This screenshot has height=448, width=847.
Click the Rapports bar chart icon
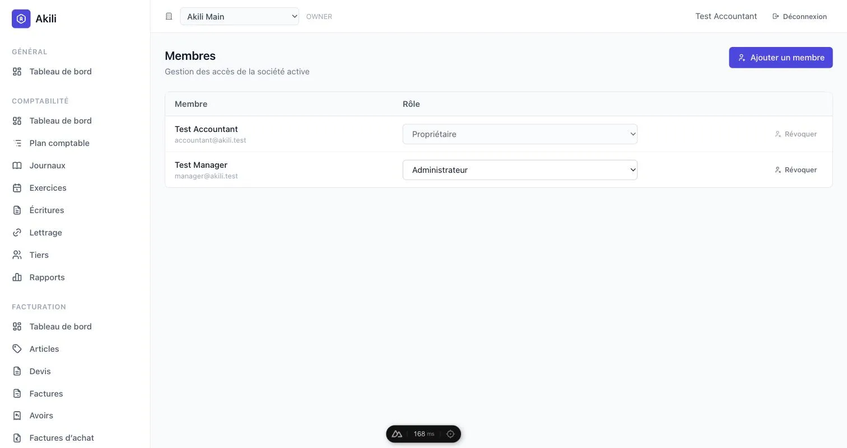point(17,277)
